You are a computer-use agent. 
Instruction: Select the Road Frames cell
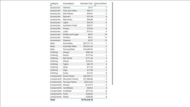pos(69,76)
